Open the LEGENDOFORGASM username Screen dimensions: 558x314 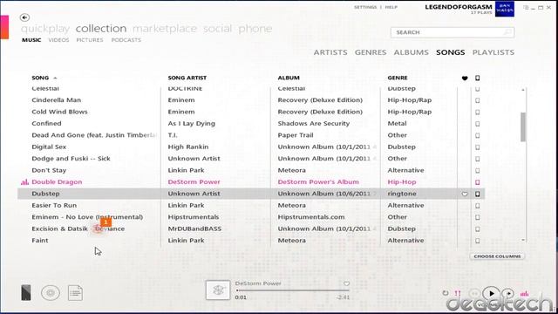point(459,7)
